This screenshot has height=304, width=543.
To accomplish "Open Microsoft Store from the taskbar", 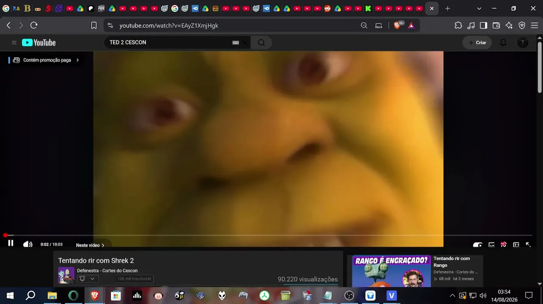I will coord(116,296).
